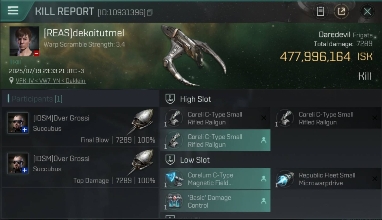Viewport: 382px width, 220px height.
Task: Select the first Coreli C-Type Small Rifled Railgun
Action: coord(215,118)
